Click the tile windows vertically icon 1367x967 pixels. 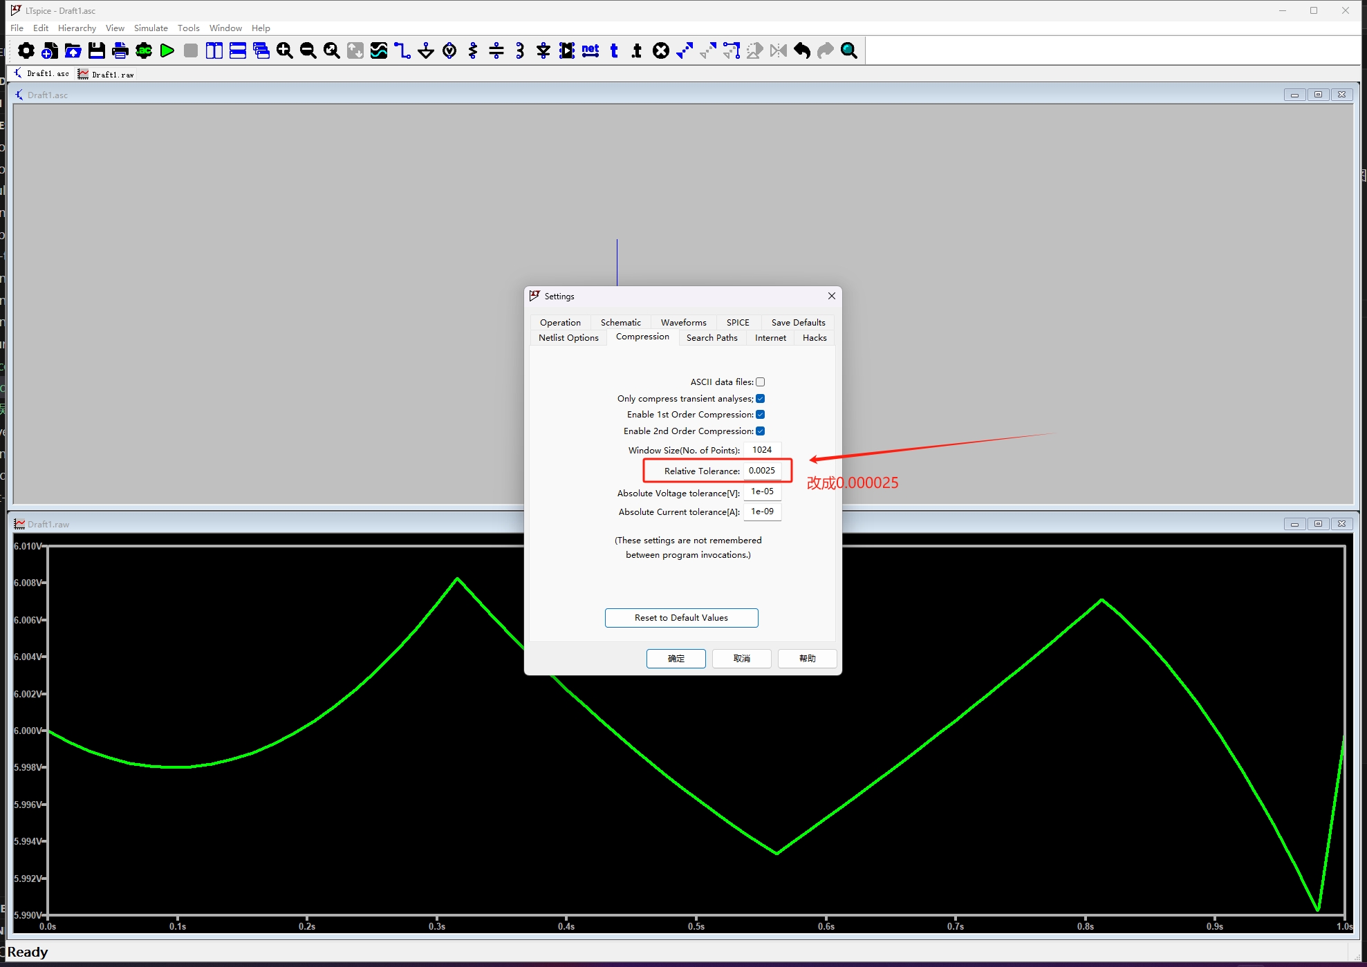[214, 50]
